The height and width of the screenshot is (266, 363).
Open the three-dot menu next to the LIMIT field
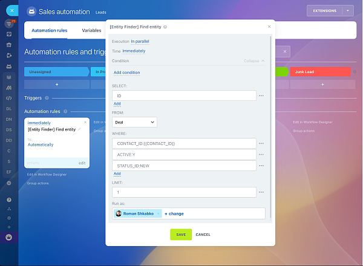[x=261, y=192]
